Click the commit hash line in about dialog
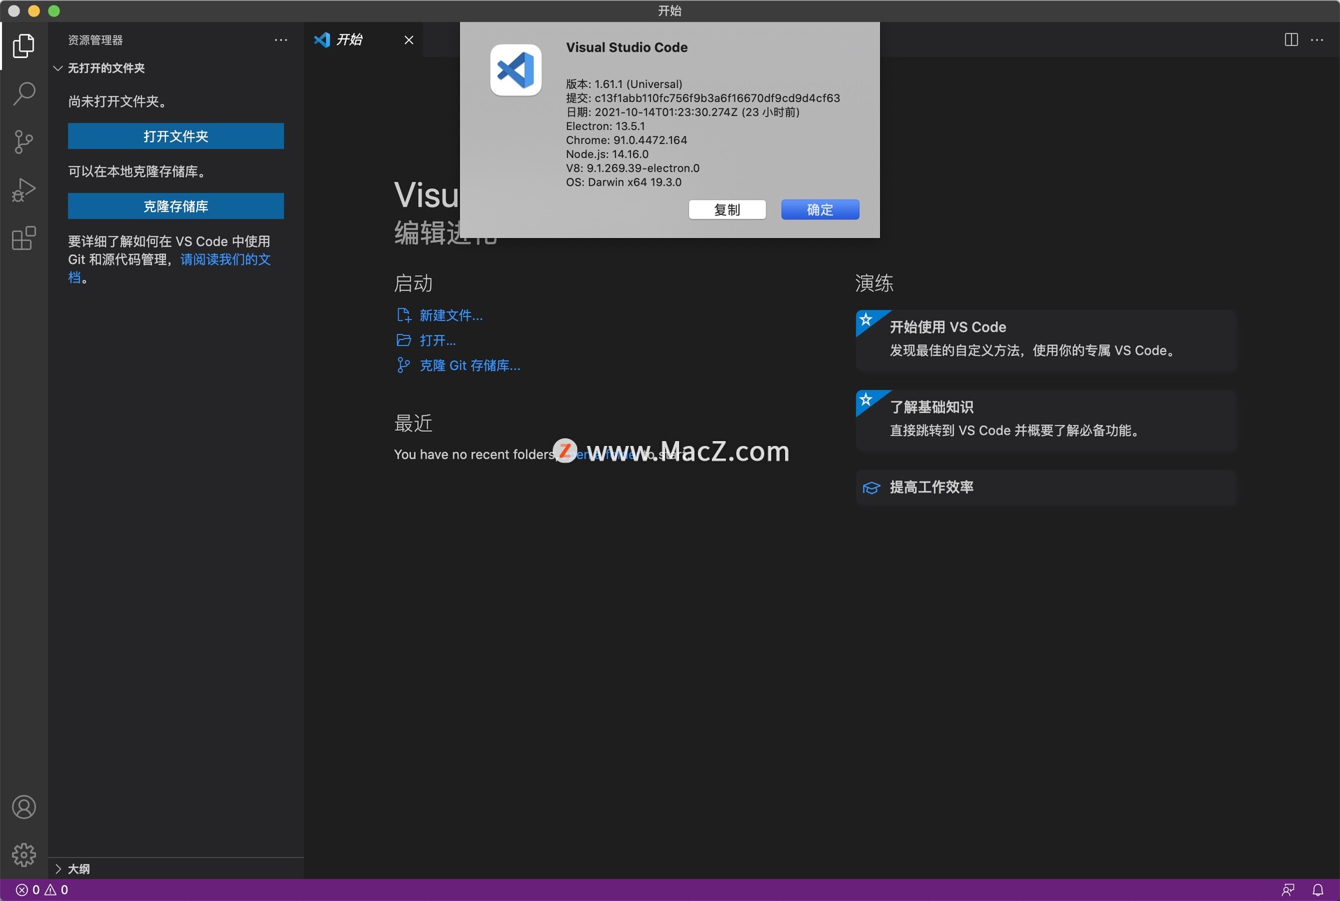This screenshot has width=1340, height=901. click(x=703, y=98)
